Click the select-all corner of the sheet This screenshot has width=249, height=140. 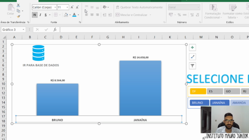click(4, 37)
